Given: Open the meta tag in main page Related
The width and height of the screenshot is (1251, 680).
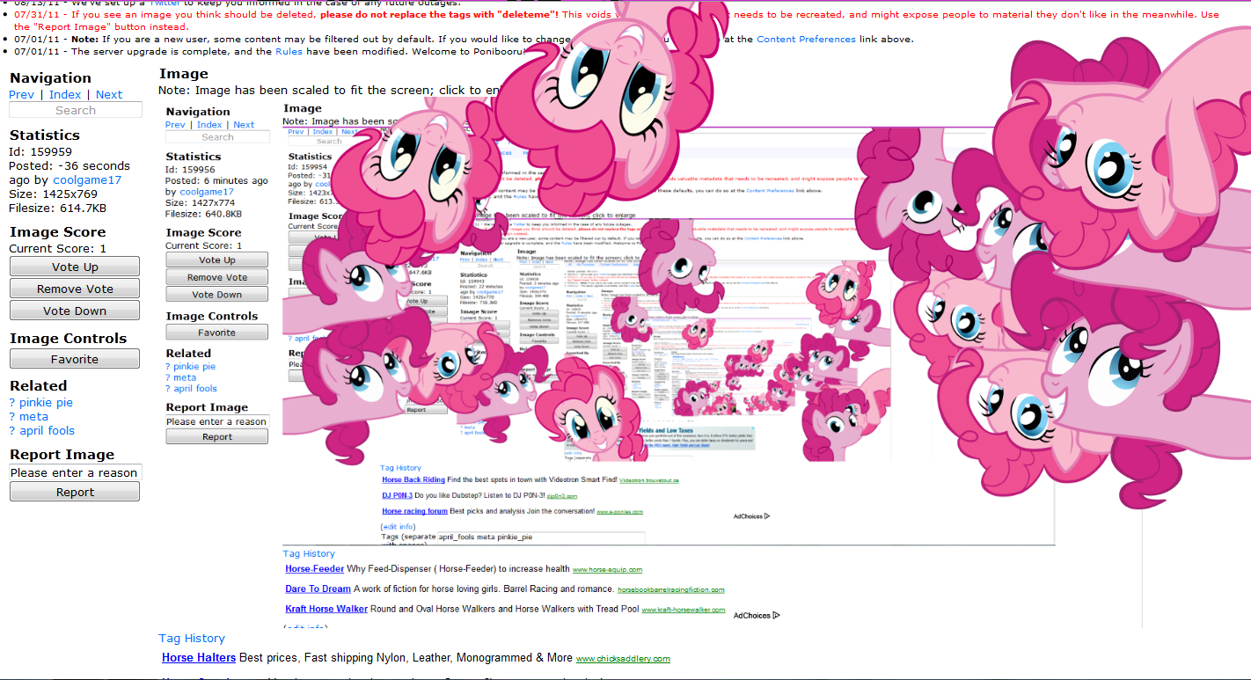Looking at the screenshot, I should (33, 416).
